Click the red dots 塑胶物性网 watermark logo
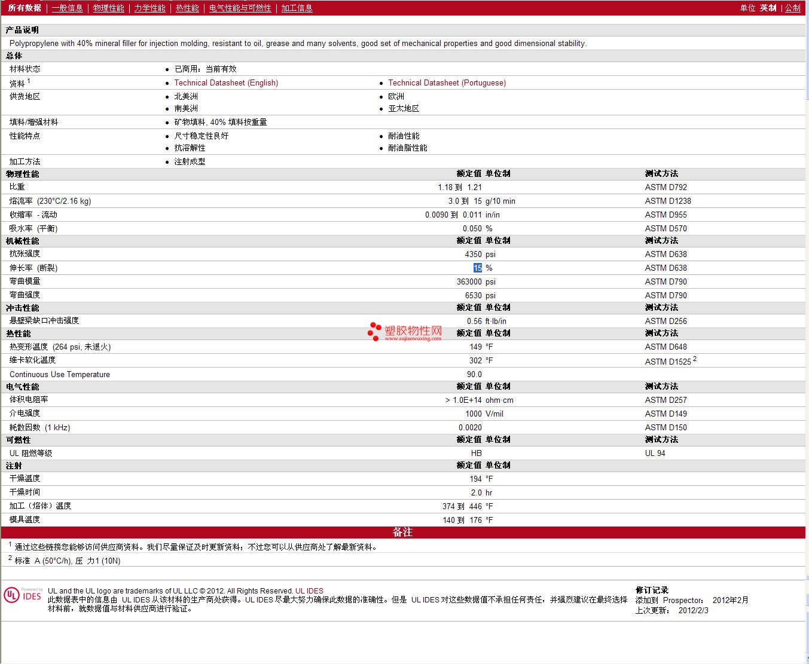This screenshot has height=664, width=809. tap(375, 331)
